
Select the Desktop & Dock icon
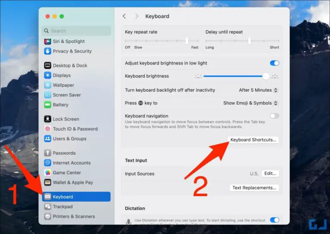tap(48, 66)
